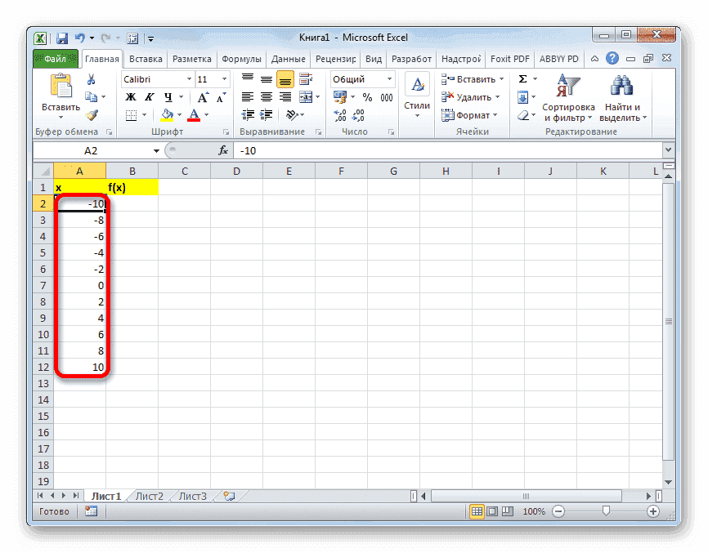Switch to the Данные ribbon tab
Image resolution: width=708 pixels, height=553 pixels.
288,59
